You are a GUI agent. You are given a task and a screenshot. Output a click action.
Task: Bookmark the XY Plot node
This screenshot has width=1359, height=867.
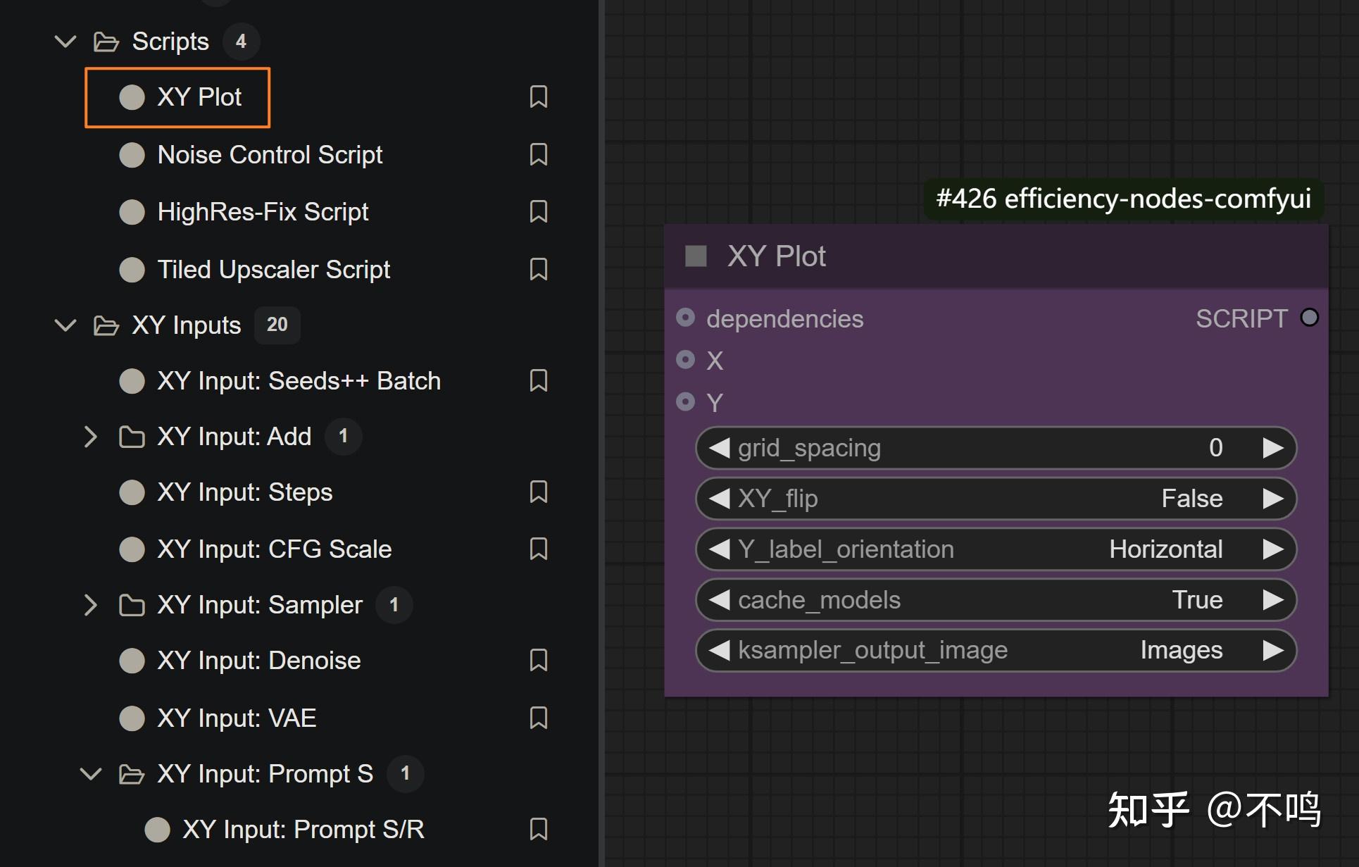(x=538, y=97)
